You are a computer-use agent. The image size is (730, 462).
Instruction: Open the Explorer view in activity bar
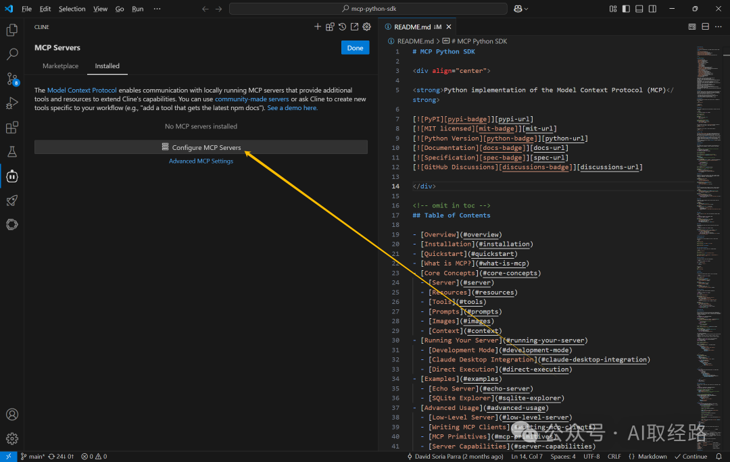pyautogui.click(x=12, y=30)
